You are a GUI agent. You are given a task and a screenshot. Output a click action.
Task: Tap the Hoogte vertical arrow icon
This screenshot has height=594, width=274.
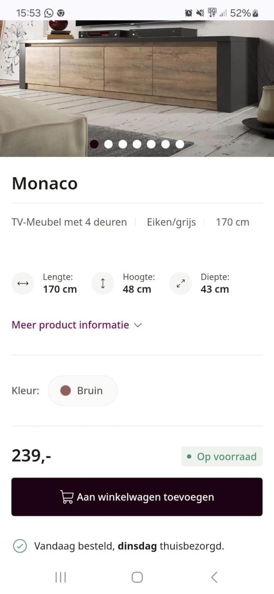tap(102, 283)
